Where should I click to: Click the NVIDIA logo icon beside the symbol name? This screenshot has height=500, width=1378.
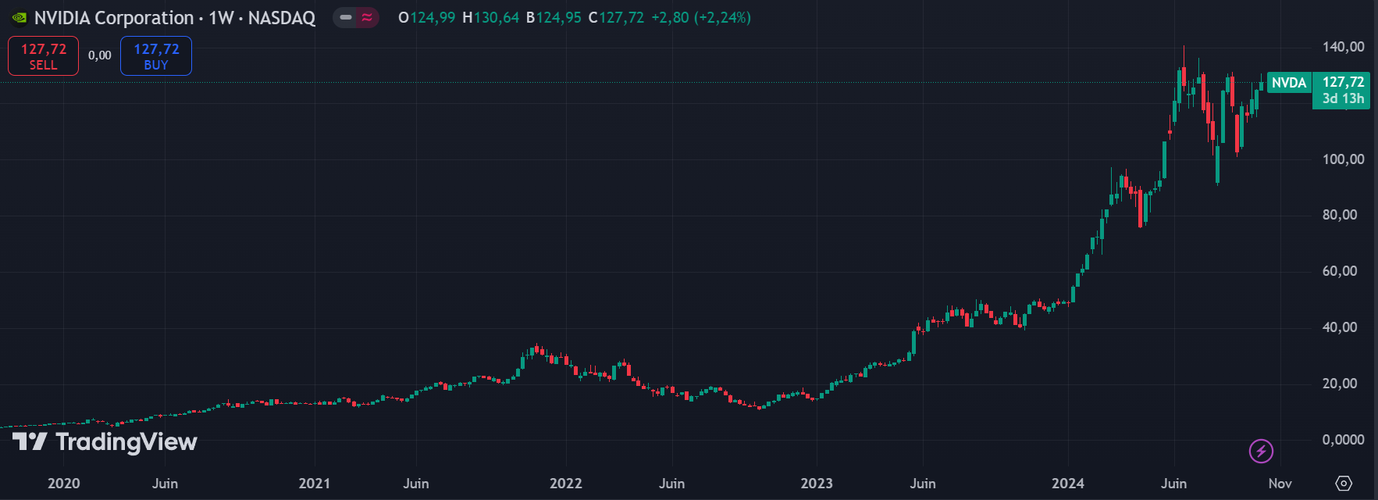[20, 17]
